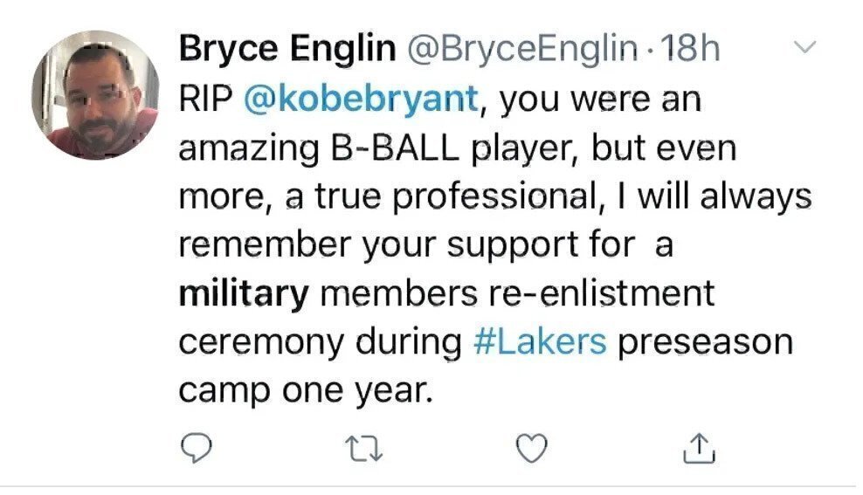Screen dimensions: 863x495
Task: Click the bold word "military"
Action: [244, 293]
